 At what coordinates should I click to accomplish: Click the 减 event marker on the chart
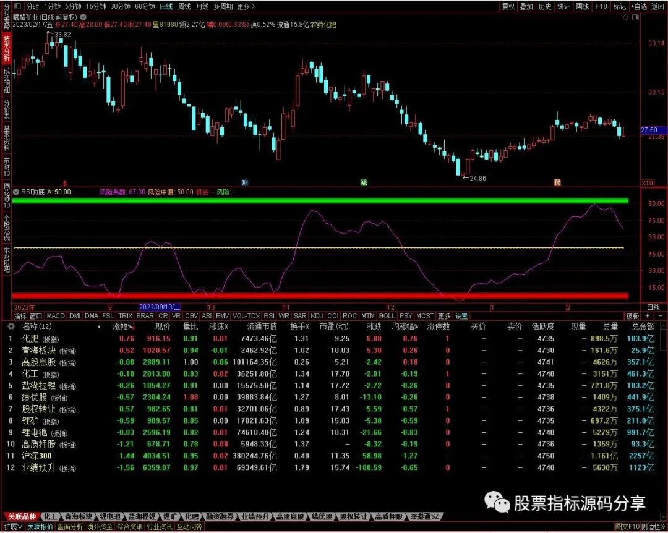pos(364,183)
